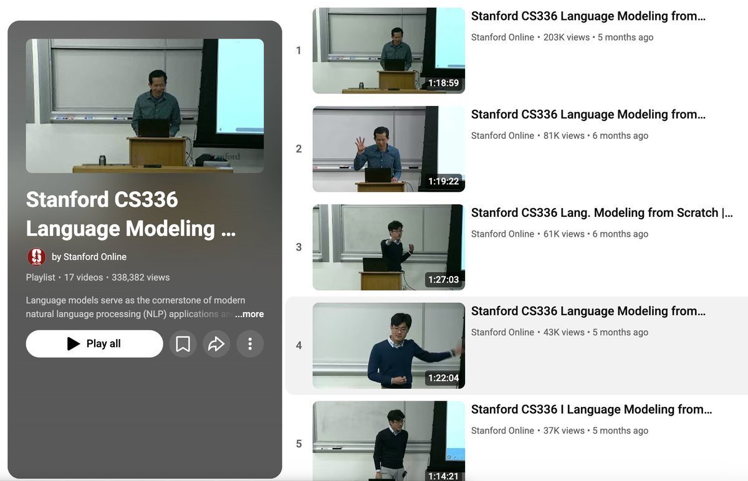Open title of video 2 with 81K views

point(588,115)
